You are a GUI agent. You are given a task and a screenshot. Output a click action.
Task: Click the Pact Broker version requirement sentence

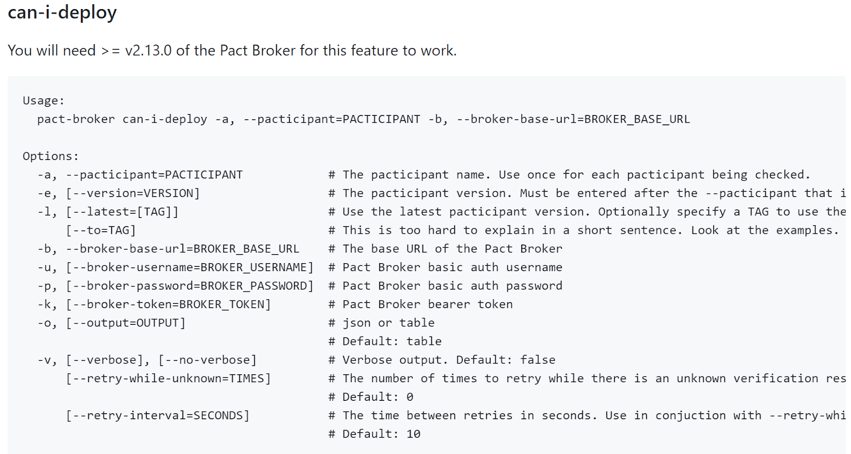(x=232, y=51)
